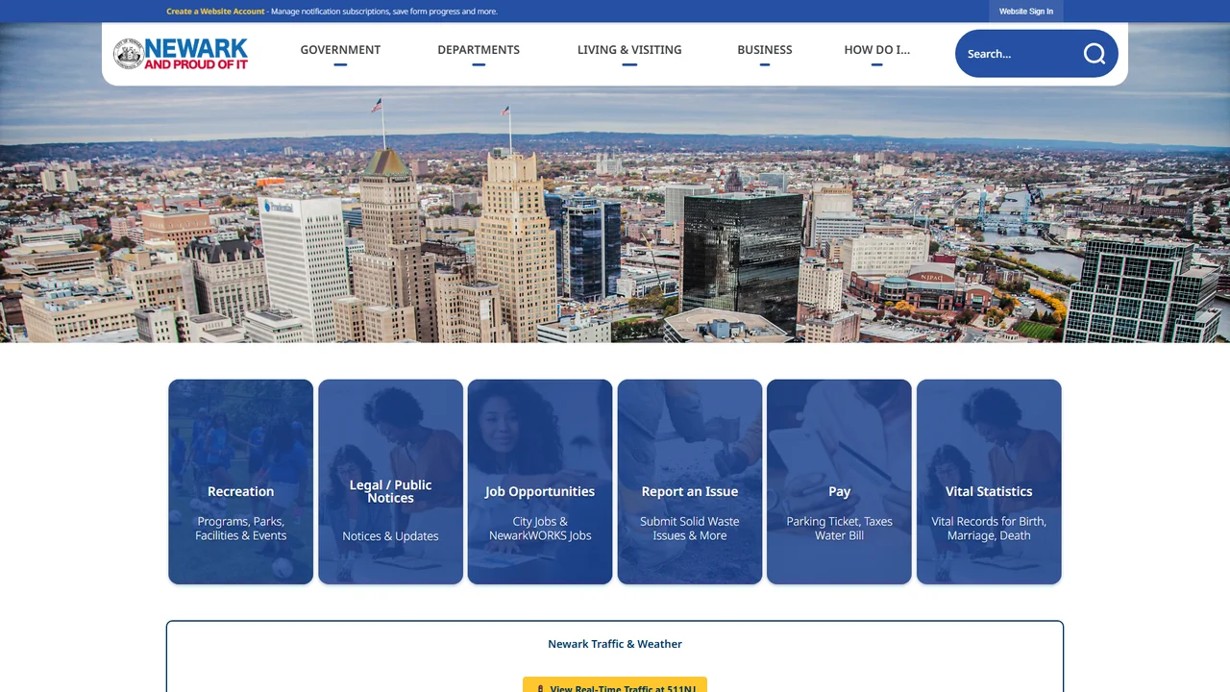Screen dimensions: 1230x692
Task: Click View Real-Time Traffic at 511NJ button
Action: click(x=615, y=684)
